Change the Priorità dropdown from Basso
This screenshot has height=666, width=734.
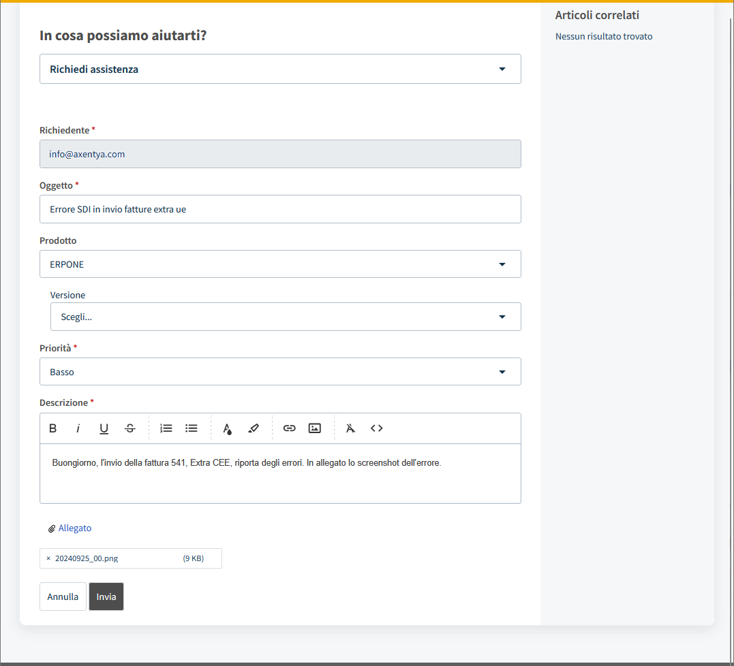[280, 372]
